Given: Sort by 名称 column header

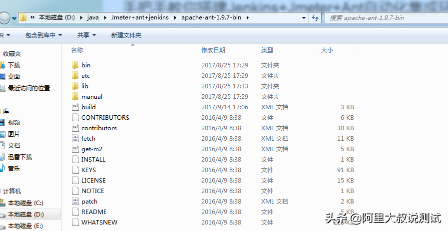Looking at the screenshot, I should tap(77, 50).
